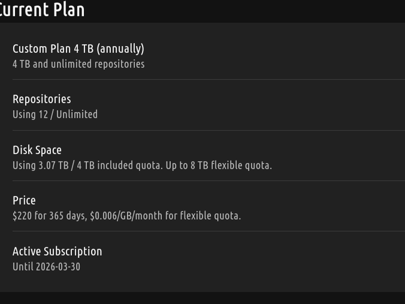Click the "(annually)" billing period text
Image resolution: width=405 pixels, height=304 pixels.
click(120, 49)
